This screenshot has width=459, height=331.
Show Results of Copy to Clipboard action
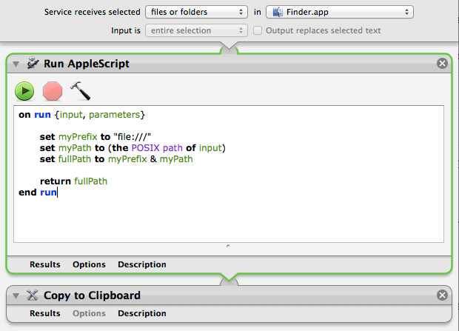(44, 313)
